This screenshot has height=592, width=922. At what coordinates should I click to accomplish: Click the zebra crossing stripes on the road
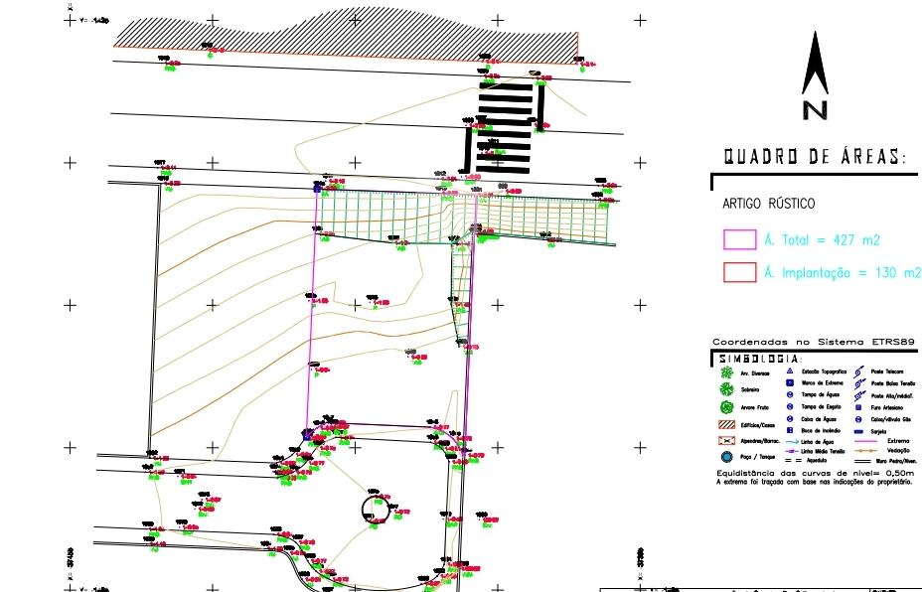click(x=505, y=128)
